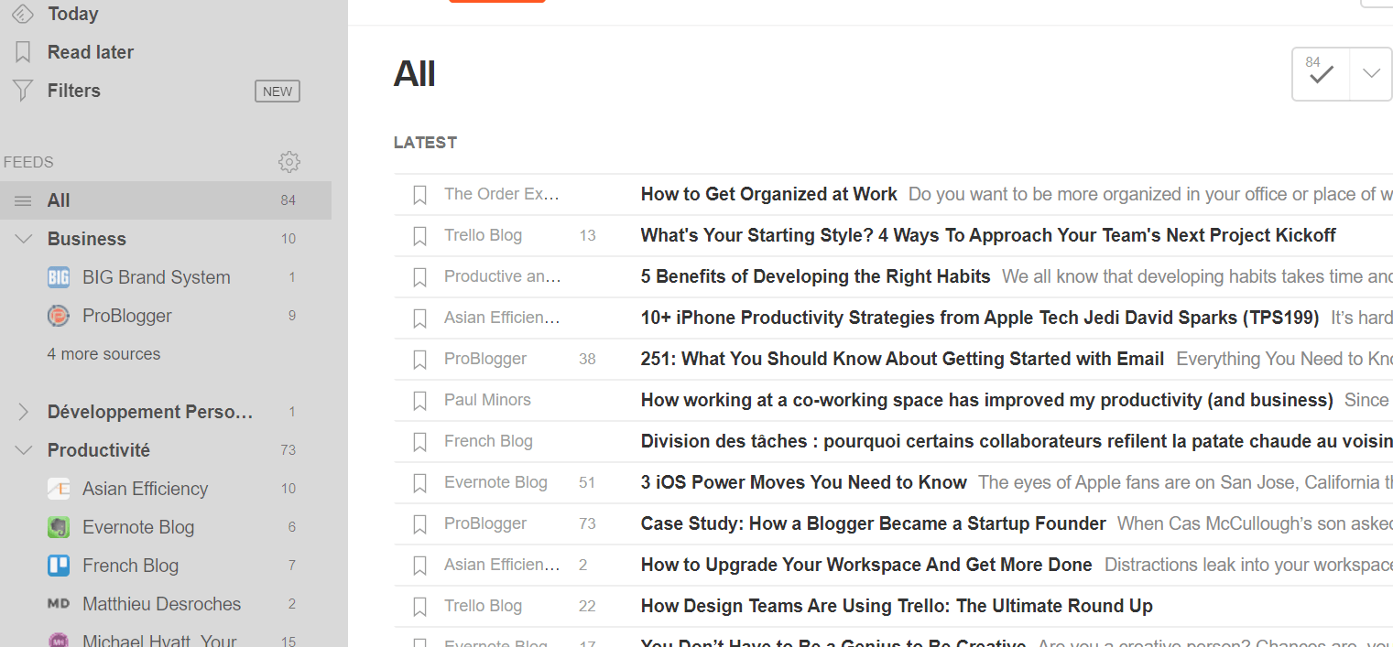This screenshot has width=1393, height=647.
Task: Open BIG Brand System feed
Action: [157, 277]
